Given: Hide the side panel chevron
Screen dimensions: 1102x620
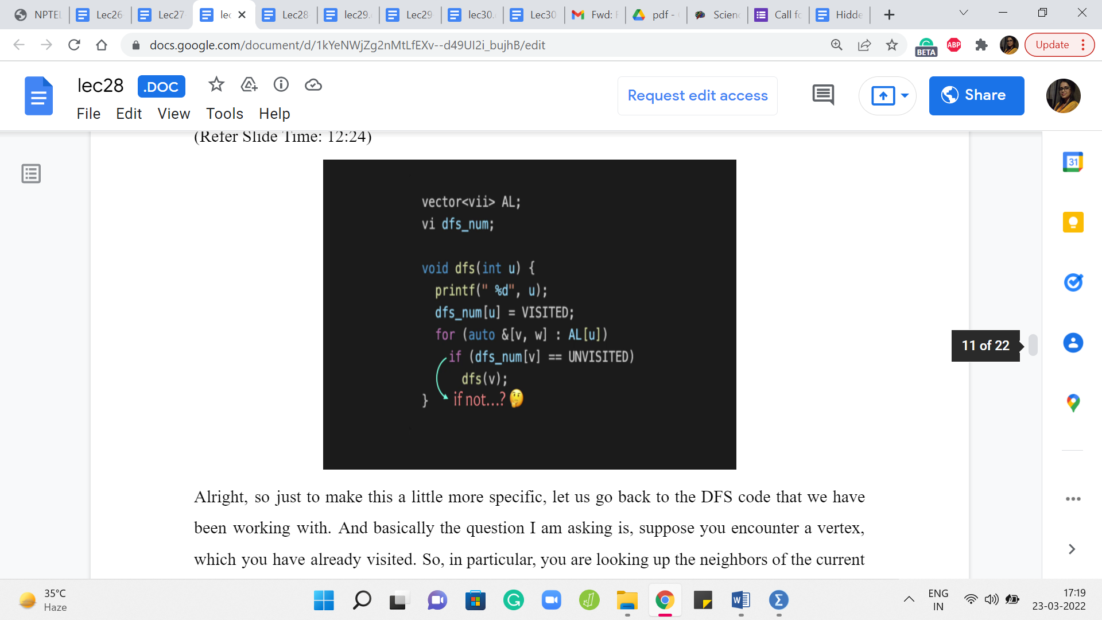Looking at the screenshot, I should coord(1071,549).
